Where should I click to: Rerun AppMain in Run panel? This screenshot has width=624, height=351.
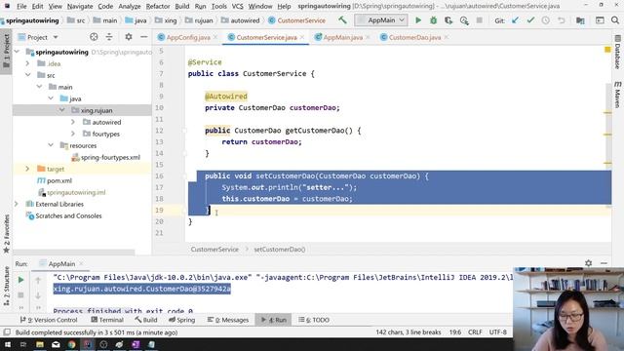click(x=20, y=280)
